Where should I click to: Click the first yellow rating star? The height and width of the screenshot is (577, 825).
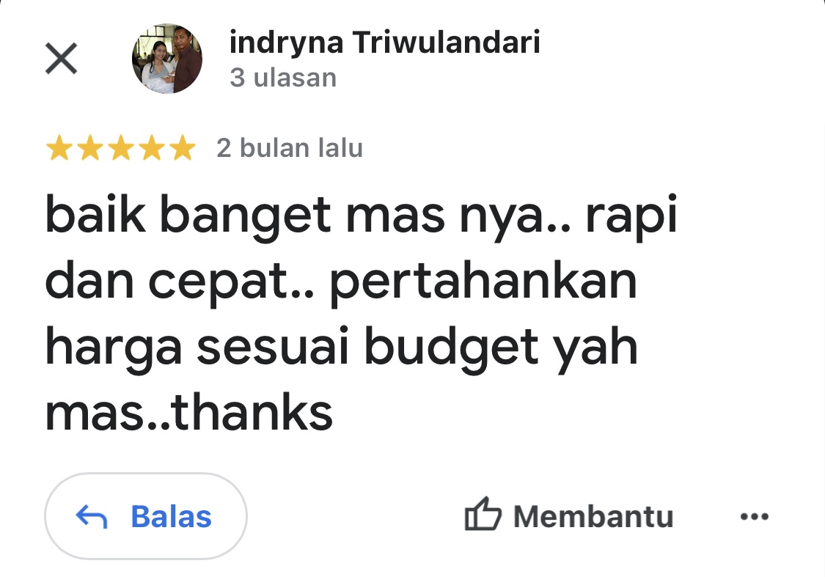[x=59, y=148]
